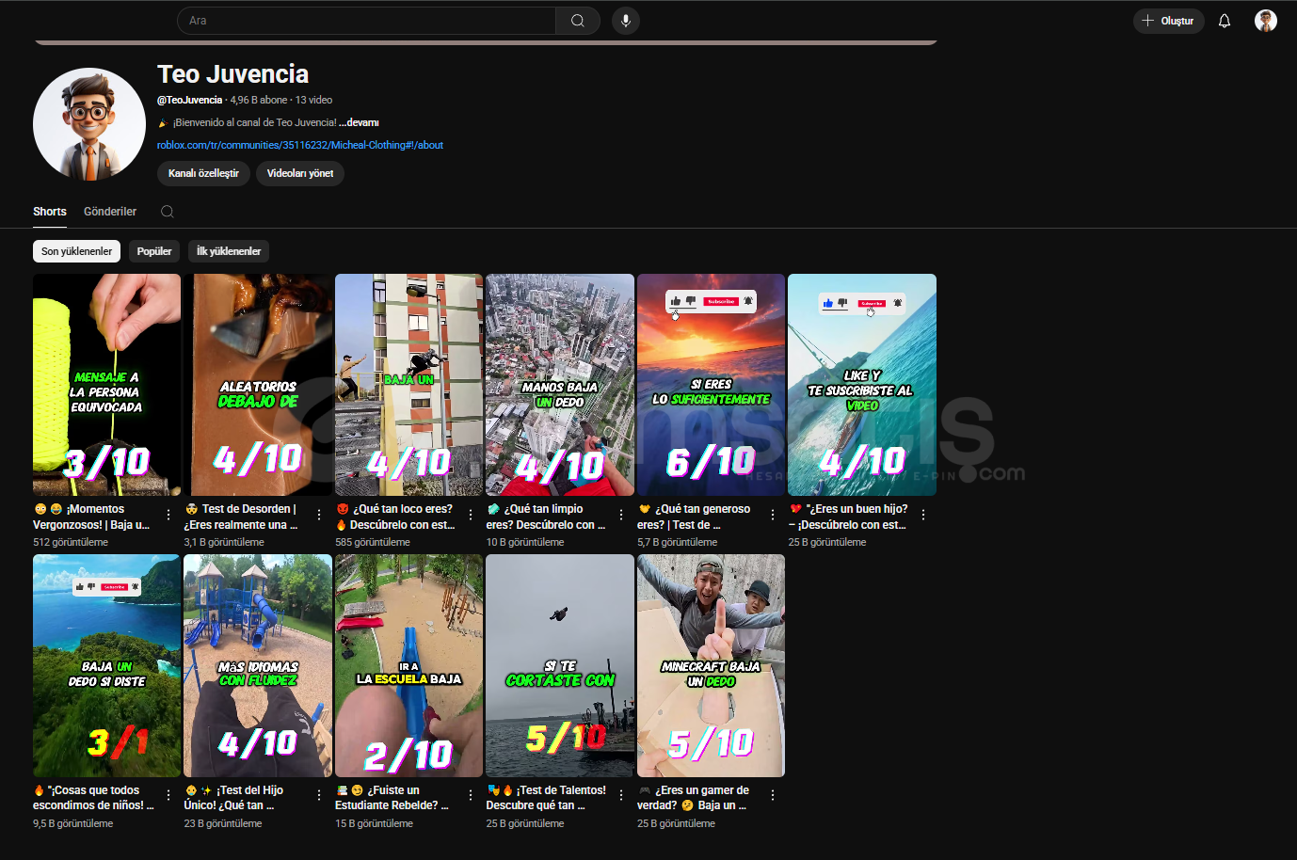
Task: Click the 10 B görüntüleme view count
Action: [x=525, y=542]
